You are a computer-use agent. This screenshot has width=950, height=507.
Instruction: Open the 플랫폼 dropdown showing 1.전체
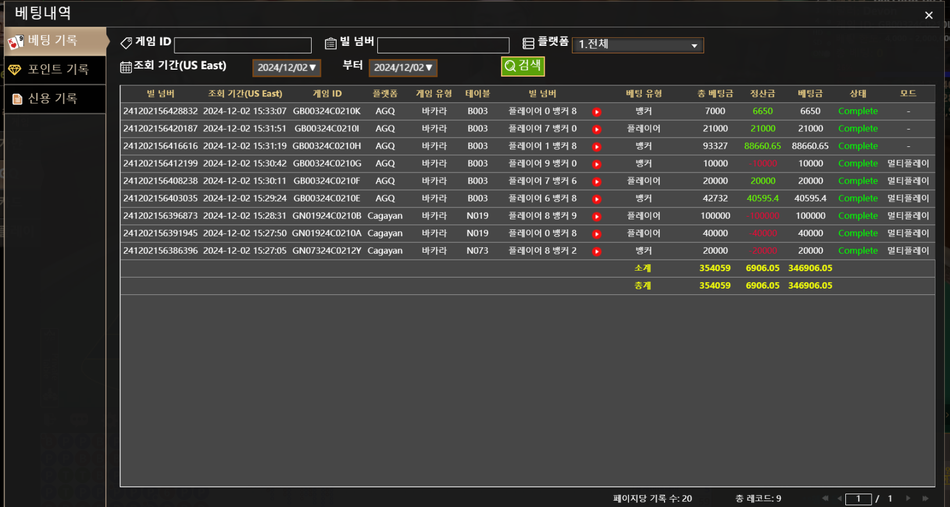[638, 45]
